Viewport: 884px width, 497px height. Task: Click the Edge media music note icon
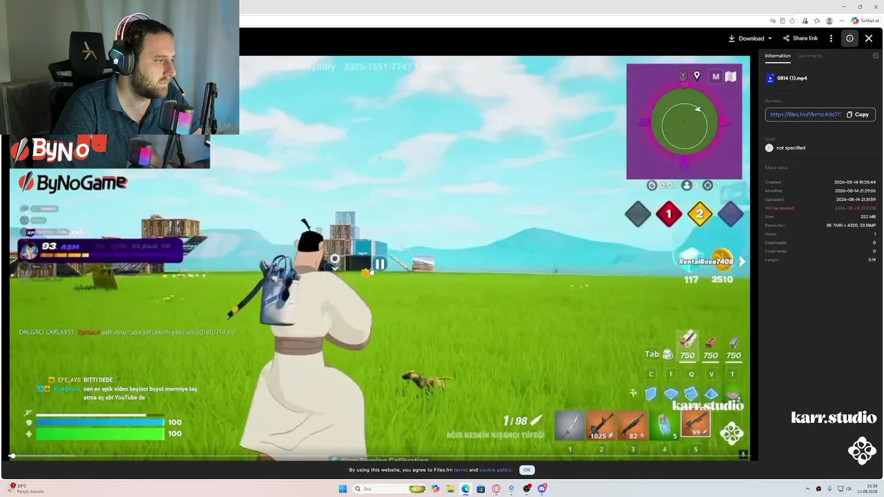click(805, 21)
